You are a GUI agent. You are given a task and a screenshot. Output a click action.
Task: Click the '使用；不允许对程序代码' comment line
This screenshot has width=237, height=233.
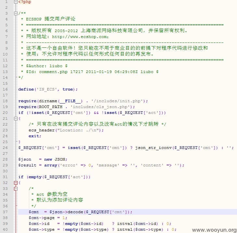tap(90, 54)
